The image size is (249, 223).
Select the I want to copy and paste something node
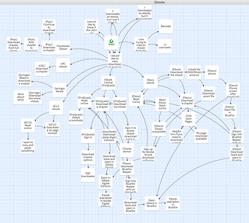coord(28,146)
